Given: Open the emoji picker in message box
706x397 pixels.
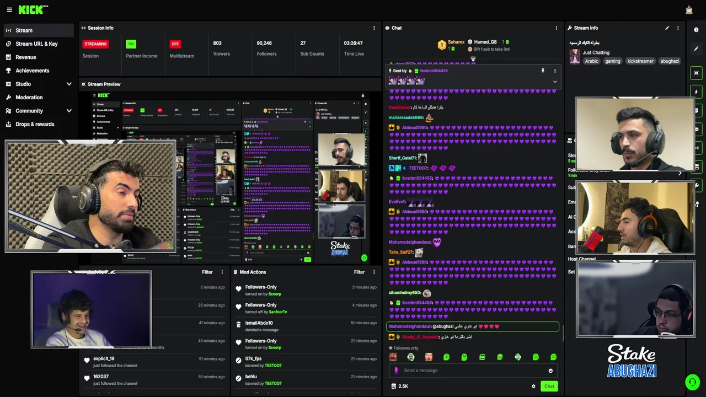Looking at the screenshot, I should click(x=550, y=371).
